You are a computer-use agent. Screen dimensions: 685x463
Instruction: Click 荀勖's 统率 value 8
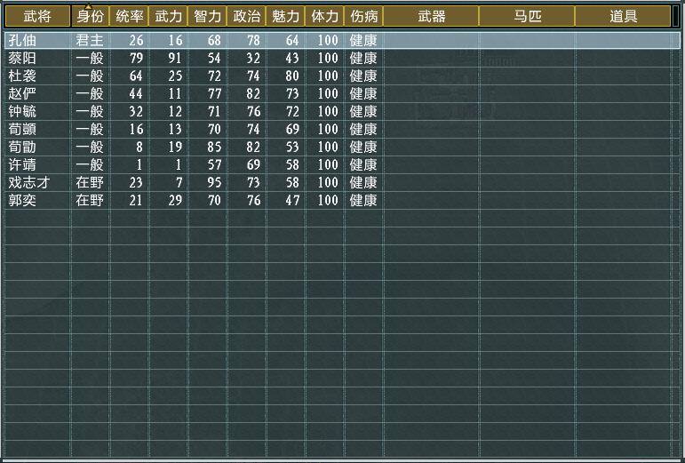point(139,148)
